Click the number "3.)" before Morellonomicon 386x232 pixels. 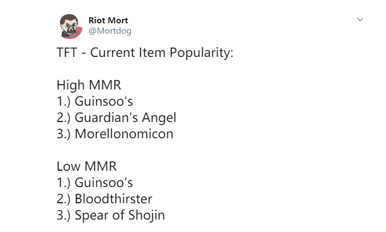[64, 133]
